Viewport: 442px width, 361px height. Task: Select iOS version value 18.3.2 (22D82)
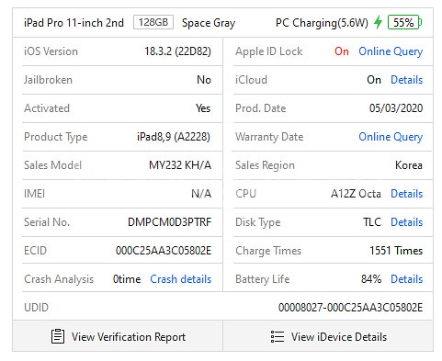pos(177,51)
